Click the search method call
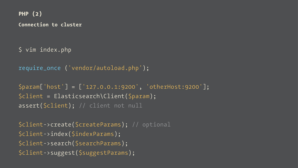Image resolution: width=298 pixels, height=168 pixels. click(x=61, y=143)
